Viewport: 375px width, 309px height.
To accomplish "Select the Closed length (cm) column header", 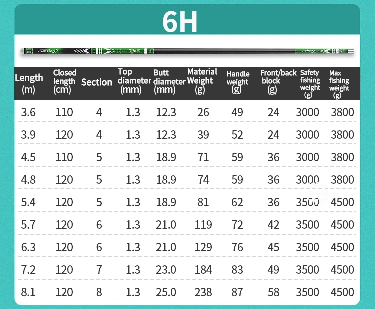I will tap(65, 82).
